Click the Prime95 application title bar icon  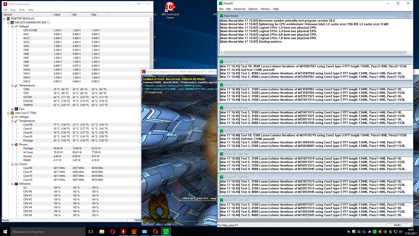coord(221,3)
